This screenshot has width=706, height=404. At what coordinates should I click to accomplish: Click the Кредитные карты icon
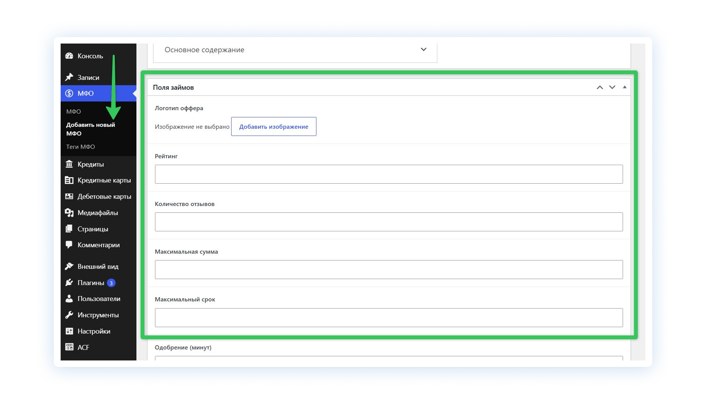click(69, 180)
